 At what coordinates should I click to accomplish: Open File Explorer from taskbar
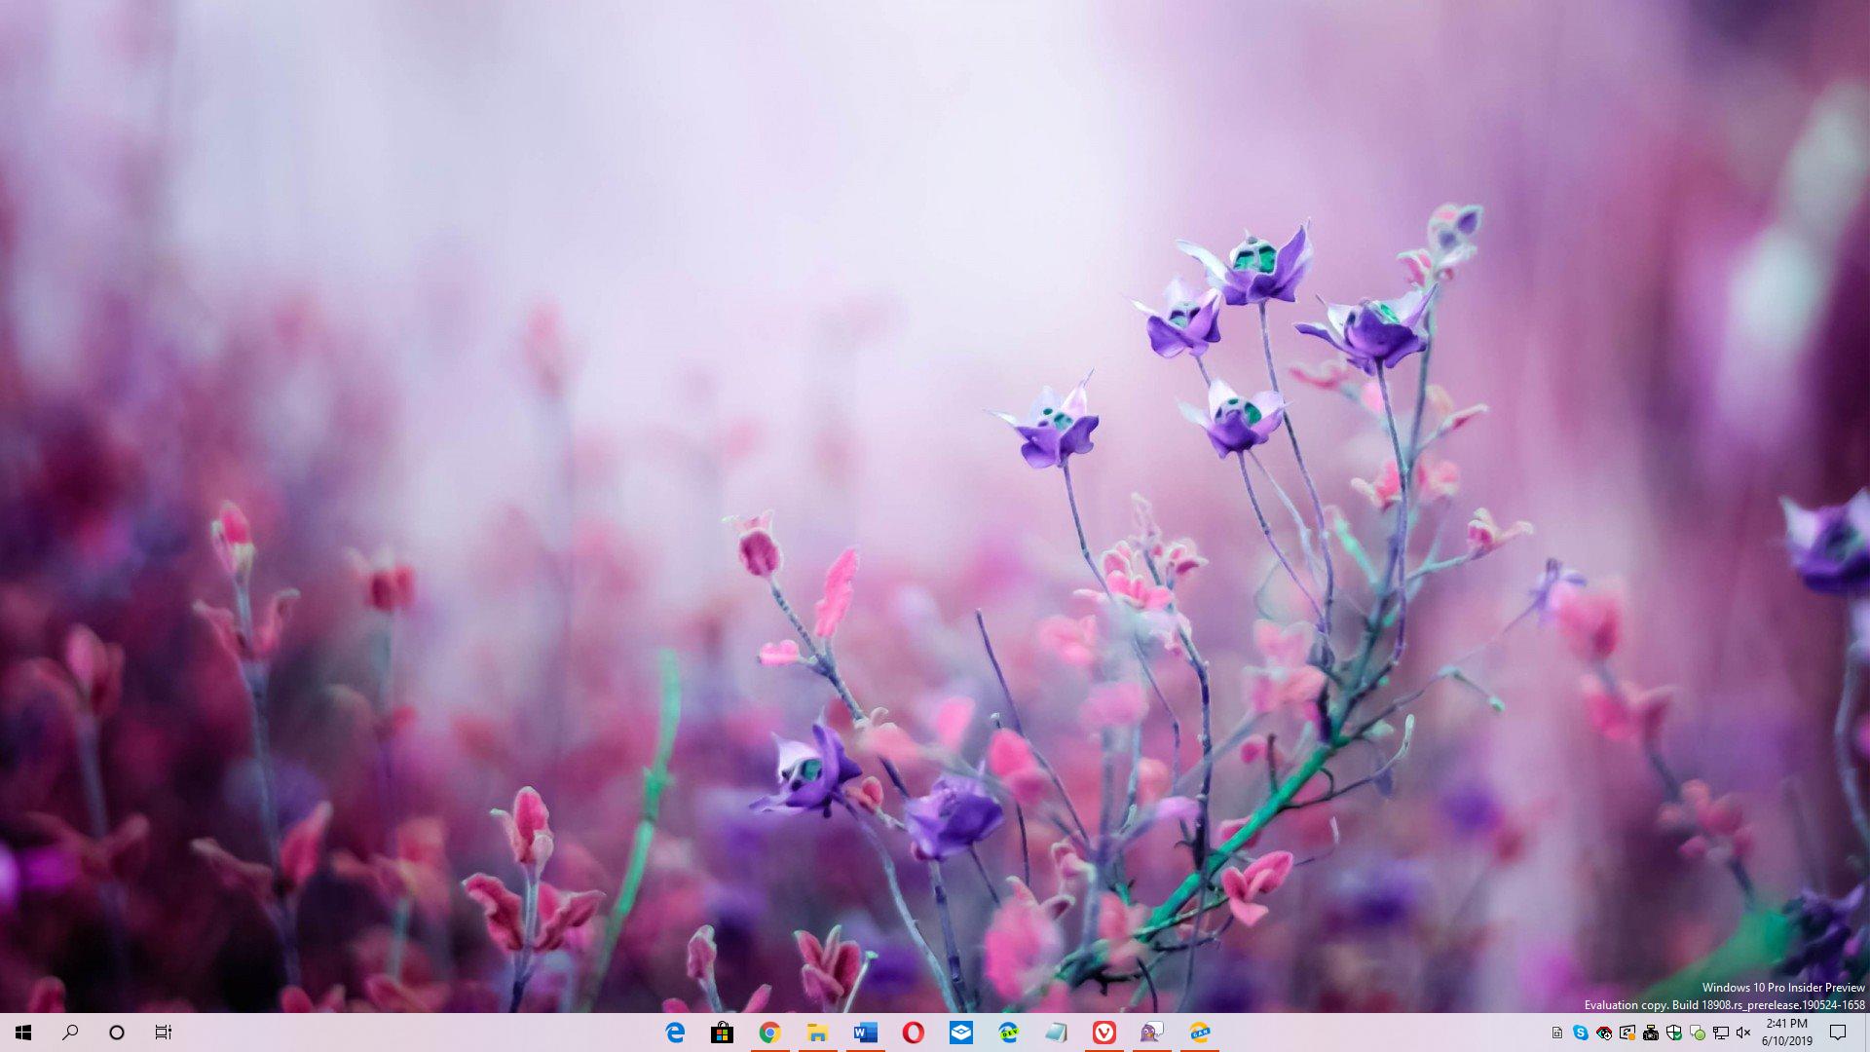(x=818, y=1033)
